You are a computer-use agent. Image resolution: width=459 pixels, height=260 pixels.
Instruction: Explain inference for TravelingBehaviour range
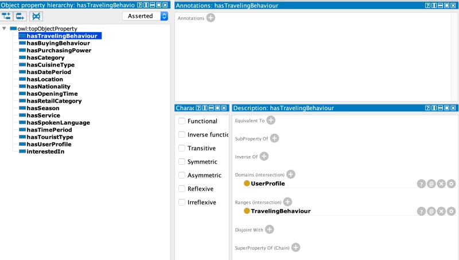421,211
